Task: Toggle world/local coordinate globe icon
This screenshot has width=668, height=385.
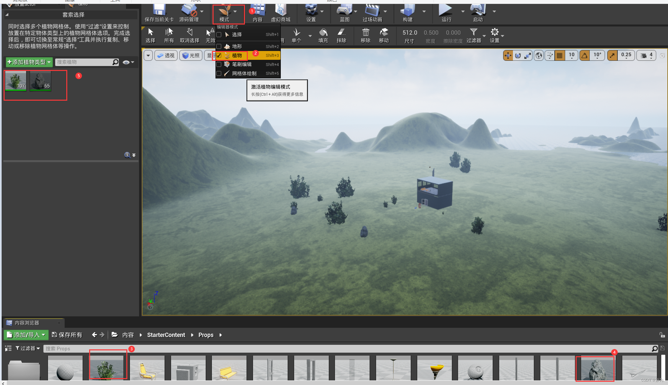Action: (x=539, y=56)
